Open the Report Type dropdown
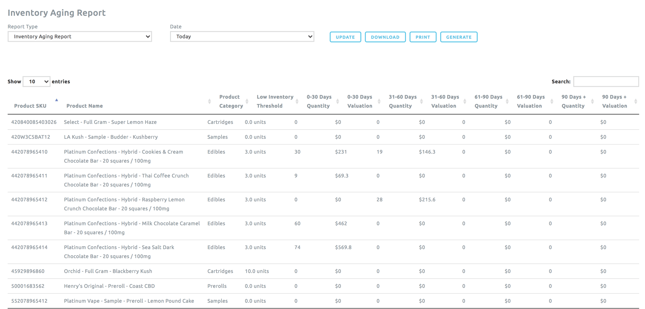The width and height of the screenshot is (645, 309). pyautogui.click(x=80, y=37)
